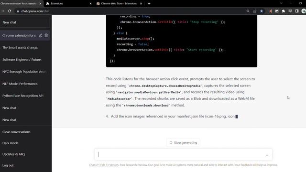The width and height of the screenshot is (306, 172).
Task: Close the Chrome extension for screenshot tab
Action: [x=40, y=3]
